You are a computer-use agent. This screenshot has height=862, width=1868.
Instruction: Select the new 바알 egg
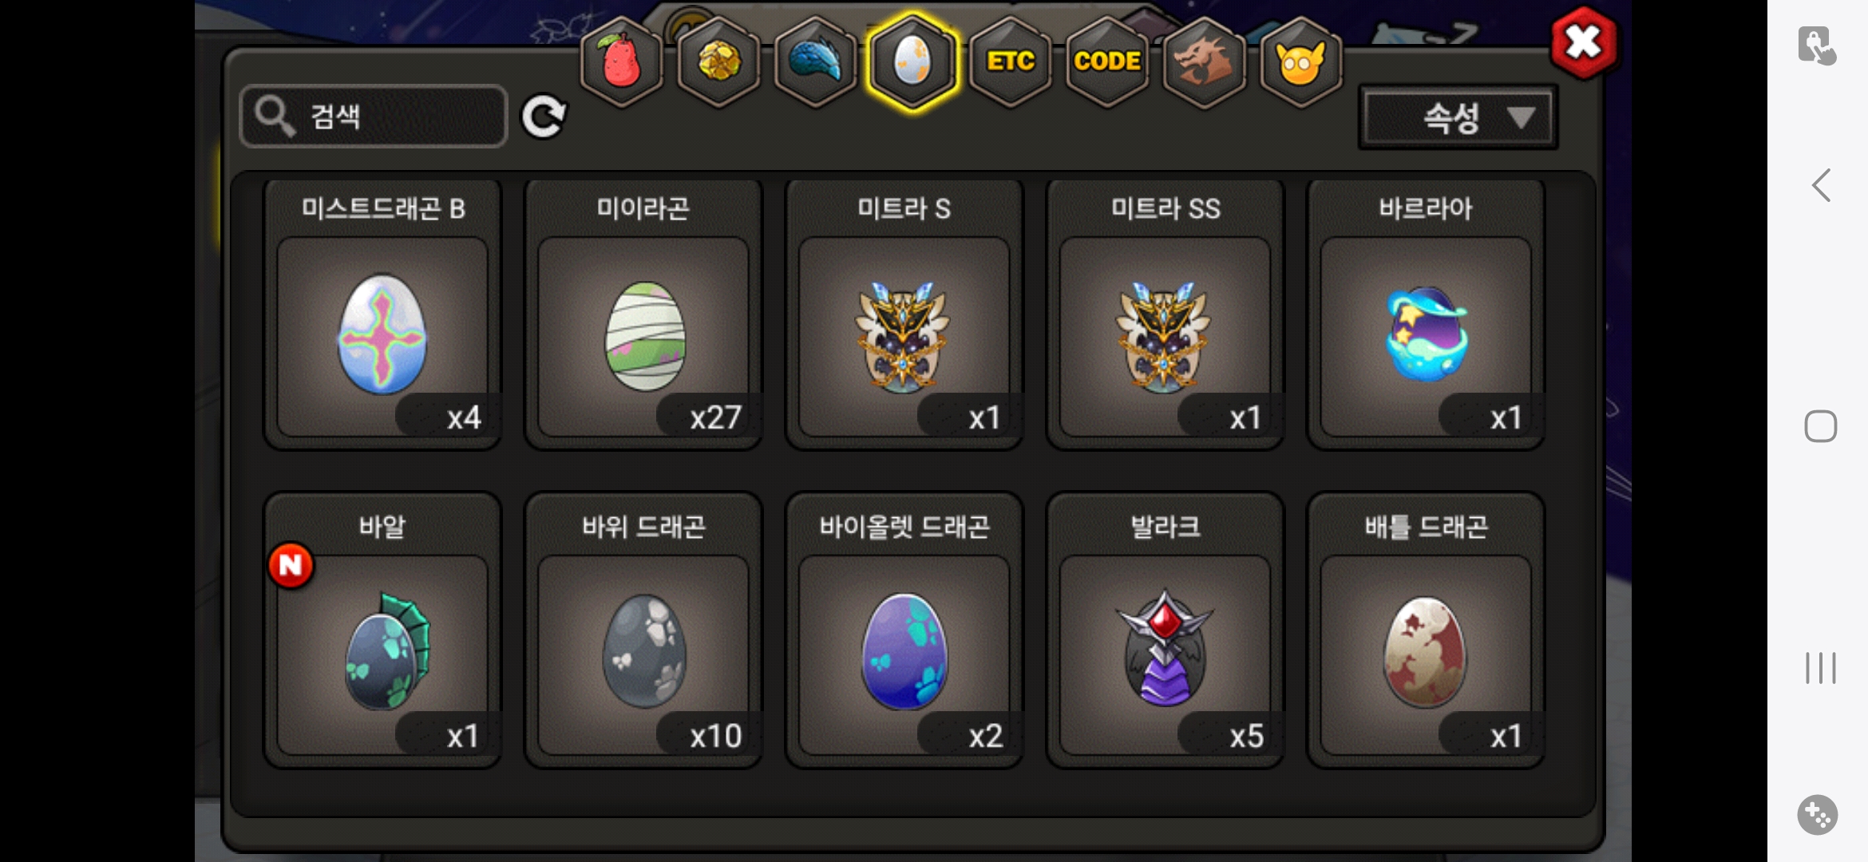[382, 631]
